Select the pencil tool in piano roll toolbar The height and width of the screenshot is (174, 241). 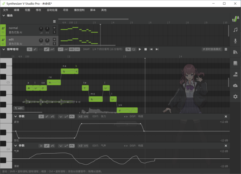35,49
